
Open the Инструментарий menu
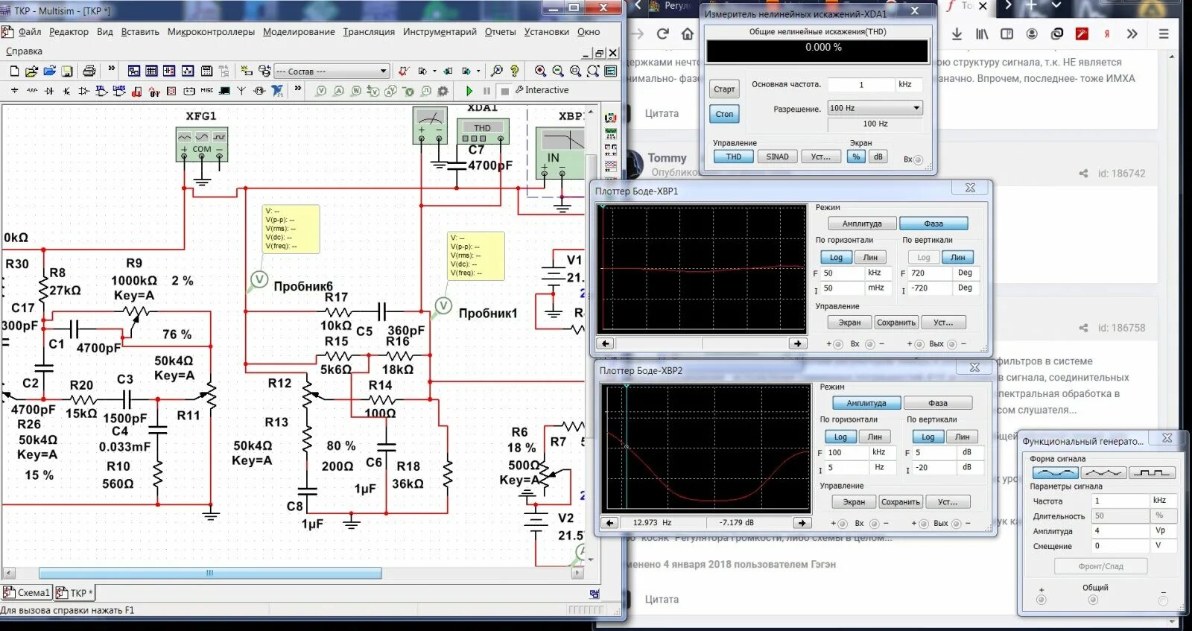[x=440, y=32]
